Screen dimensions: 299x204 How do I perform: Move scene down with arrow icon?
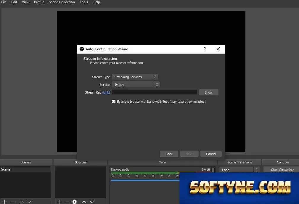(x=29, y=202)
